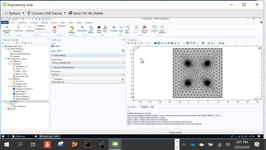Switch to the Results ribbon tab
This screenshot has width=266, height=150.
click(x=79, y=22)
